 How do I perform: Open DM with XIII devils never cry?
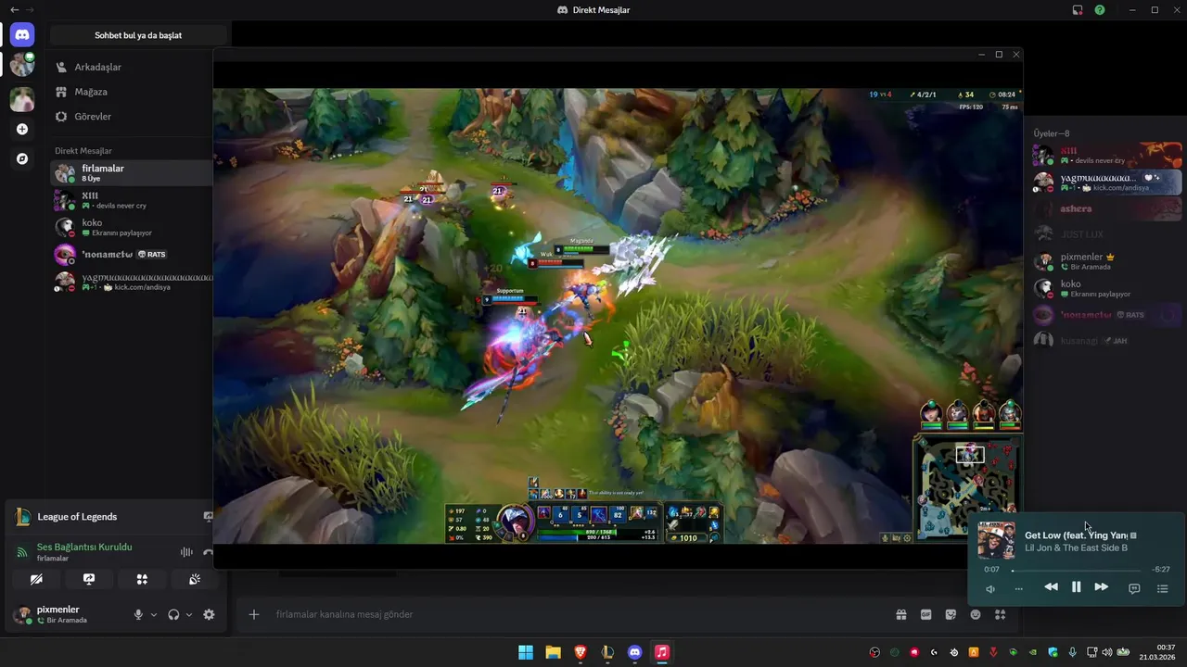tap(131, 200)
